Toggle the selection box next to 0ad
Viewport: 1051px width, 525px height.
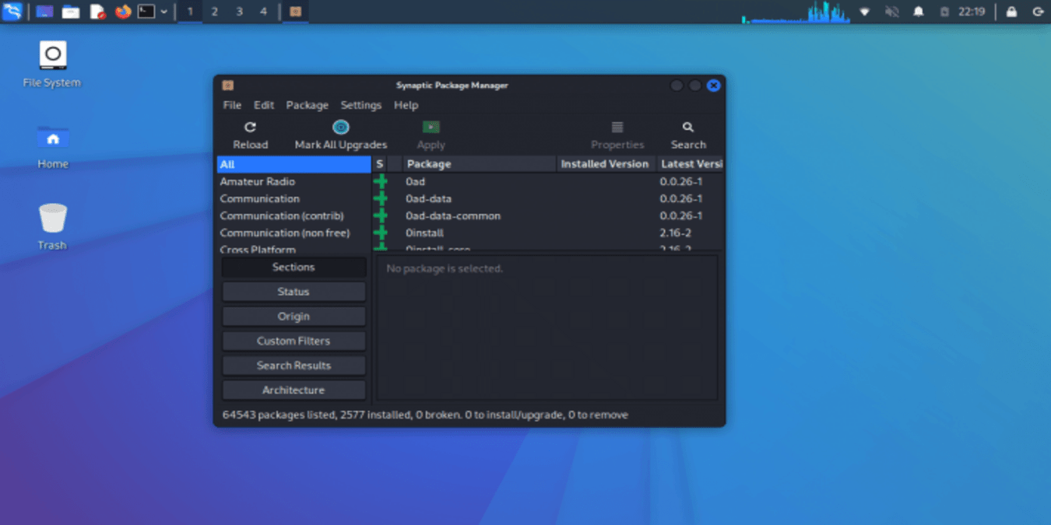coord(381,181)
